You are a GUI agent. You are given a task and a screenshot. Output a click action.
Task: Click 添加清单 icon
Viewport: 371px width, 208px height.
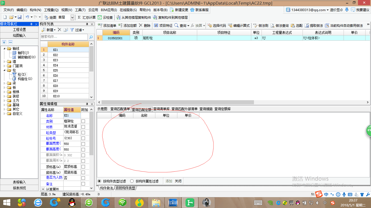[x=100, y=25]
